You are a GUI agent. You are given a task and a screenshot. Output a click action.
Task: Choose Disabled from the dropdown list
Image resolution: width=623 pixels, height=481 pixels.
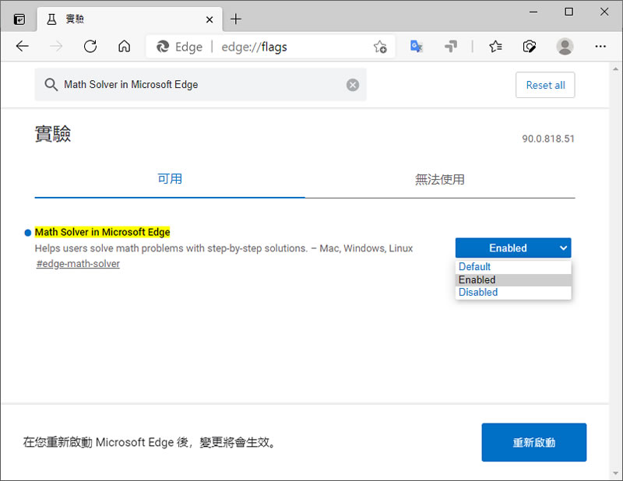click(x=513, y=293)
